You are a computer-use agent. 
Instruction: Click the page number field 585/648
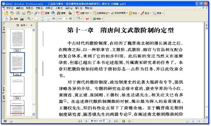click(98, 121)
